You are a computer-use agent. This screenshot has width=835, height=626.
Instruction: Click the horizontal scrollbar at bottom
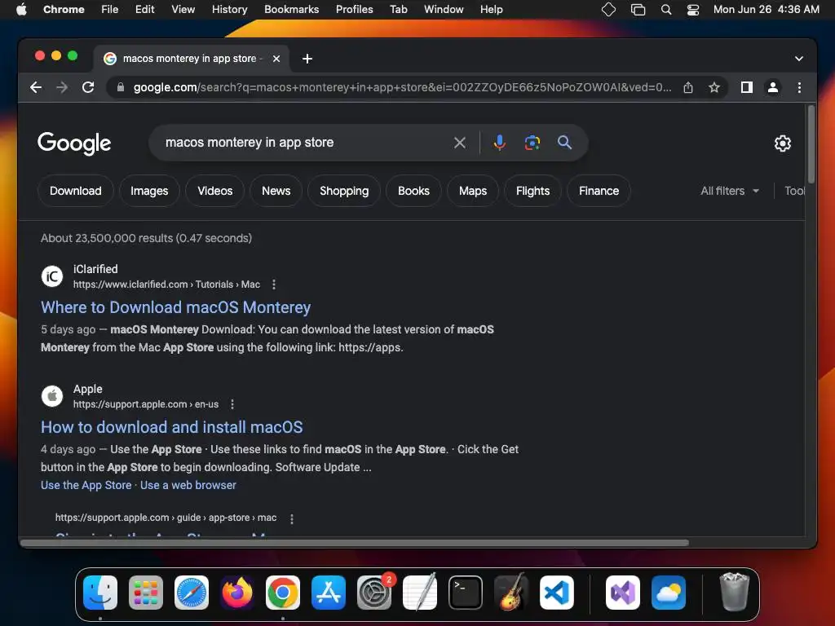point(355,543)
